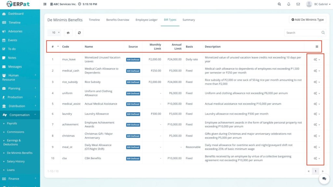The width and height of the screenshot is (333, 187).
Task: Click the search magnifier icon in top bar
Action: (x=279, y=4)
